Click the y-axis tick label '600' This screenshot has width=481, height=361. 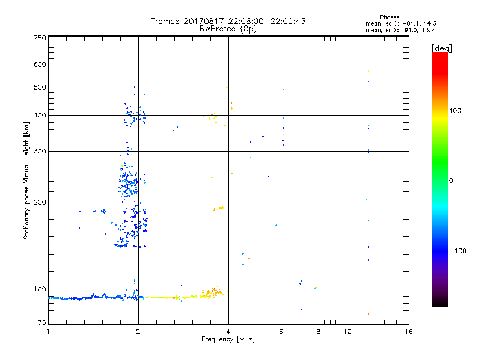pyautogui.click(x=40, y=64)
